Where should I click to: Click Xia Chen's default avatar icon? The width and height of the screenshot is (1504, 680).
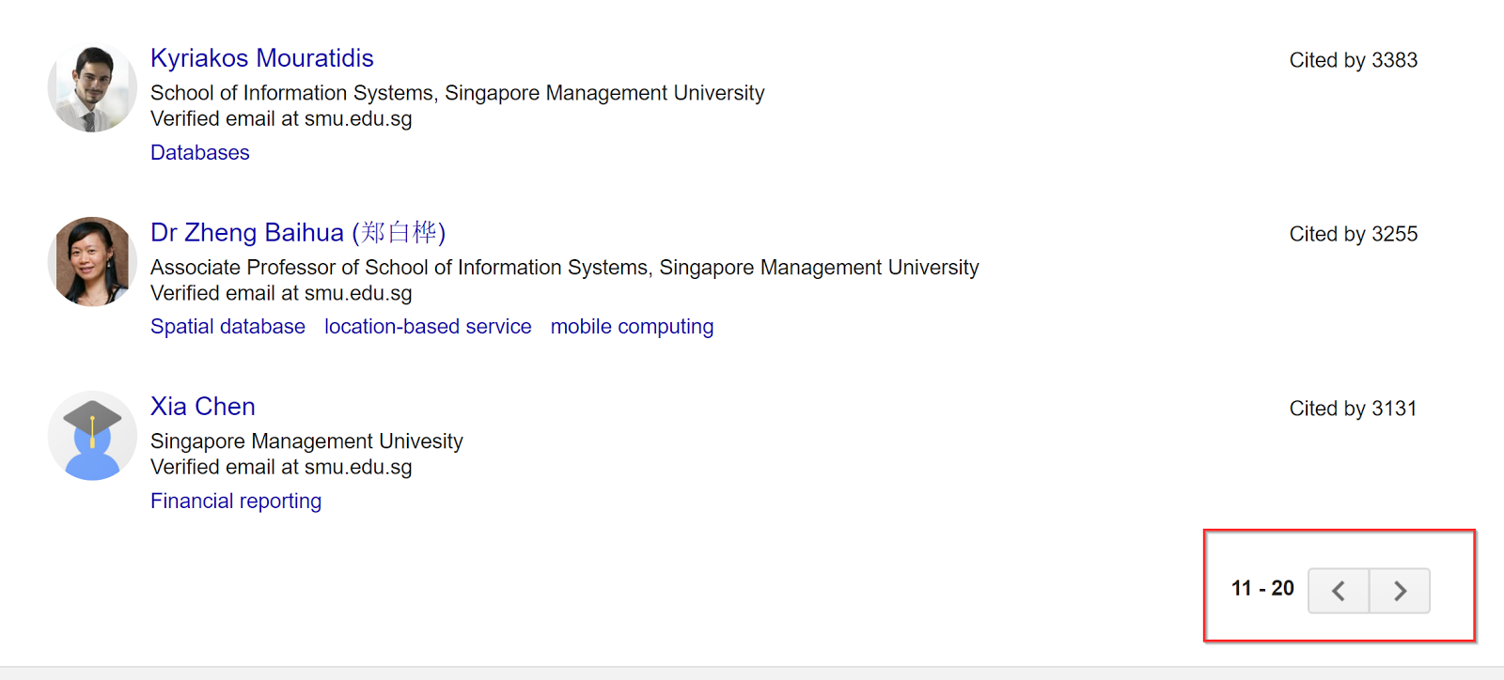coord(92,436)
